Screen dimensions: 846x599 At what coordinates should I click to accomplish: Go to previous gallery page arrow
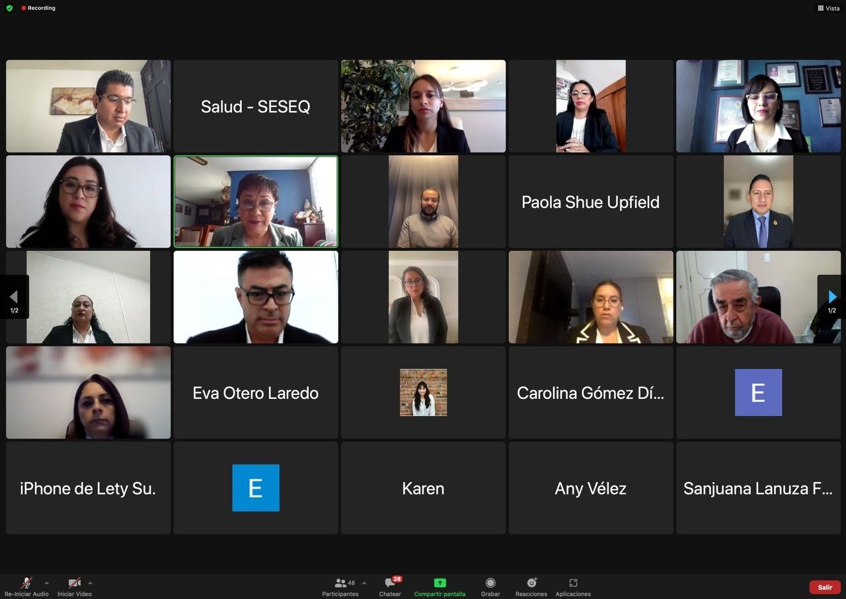coord(14,297)
